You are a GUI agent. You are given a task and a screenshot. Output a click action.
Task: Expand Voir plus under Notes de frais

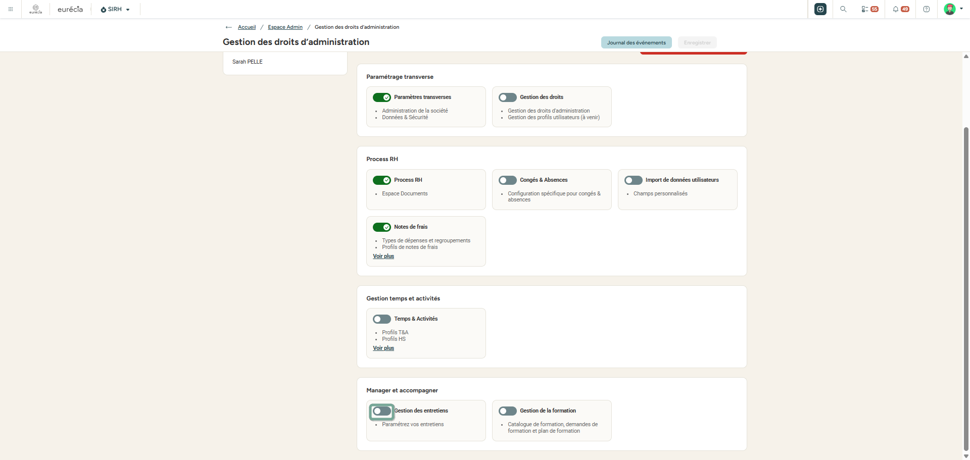[x=383, y=256]
